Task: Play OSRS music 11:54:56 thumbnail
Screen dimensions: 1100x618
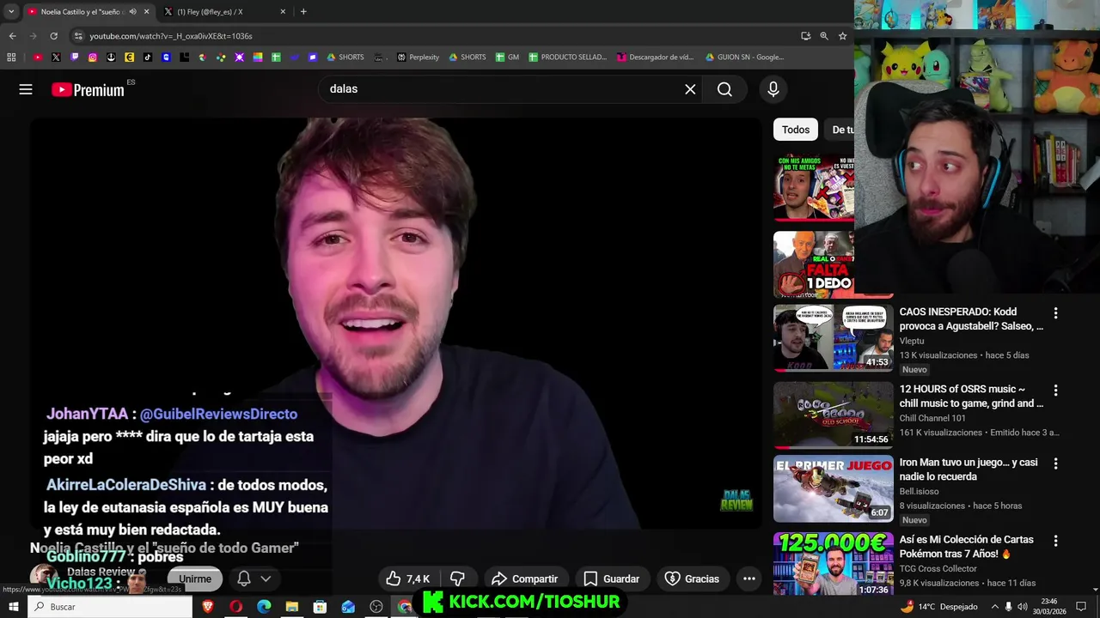Action: 833,415
